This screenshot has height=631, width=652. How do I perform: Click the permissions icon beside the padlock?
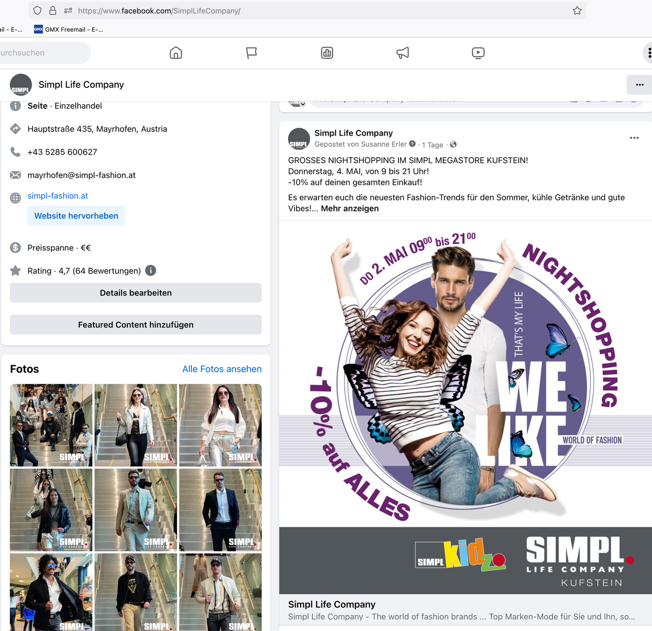point(68,11)
